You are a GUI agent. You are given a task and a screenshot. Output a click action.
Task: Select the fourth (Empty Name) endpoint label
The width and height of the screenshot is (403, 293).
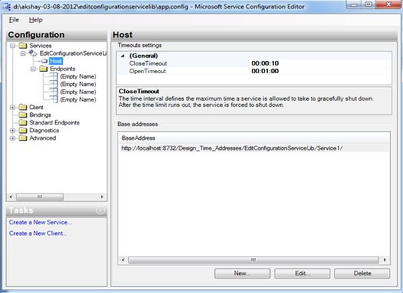click(x=78, y=99)
